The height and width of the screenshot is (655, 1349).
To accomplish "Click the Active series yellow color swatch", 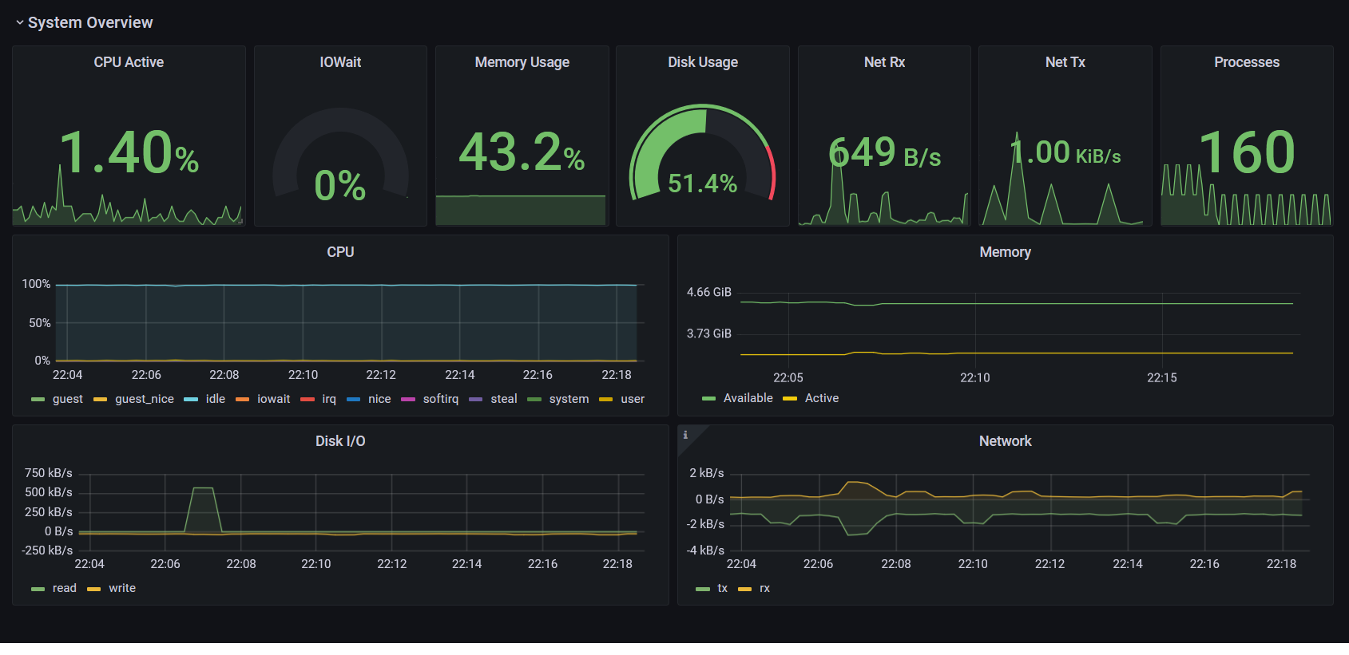I will click(790, 399).
